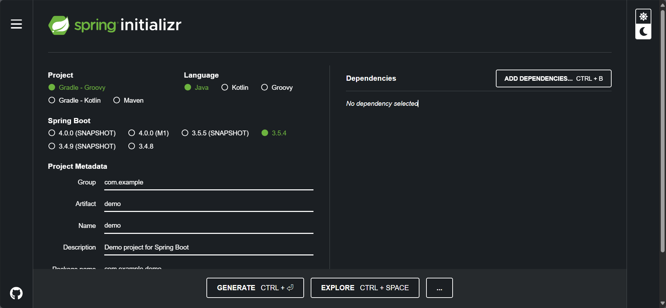
Task: Click the Project Metadata heading
Action: (77, 166)
